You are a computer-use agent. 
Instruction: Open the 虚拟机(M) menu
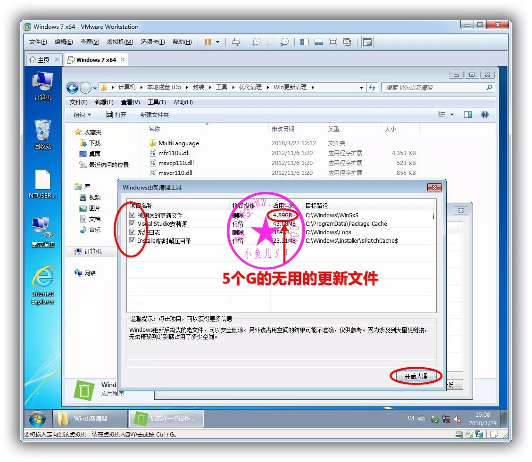tap(120, 42)
